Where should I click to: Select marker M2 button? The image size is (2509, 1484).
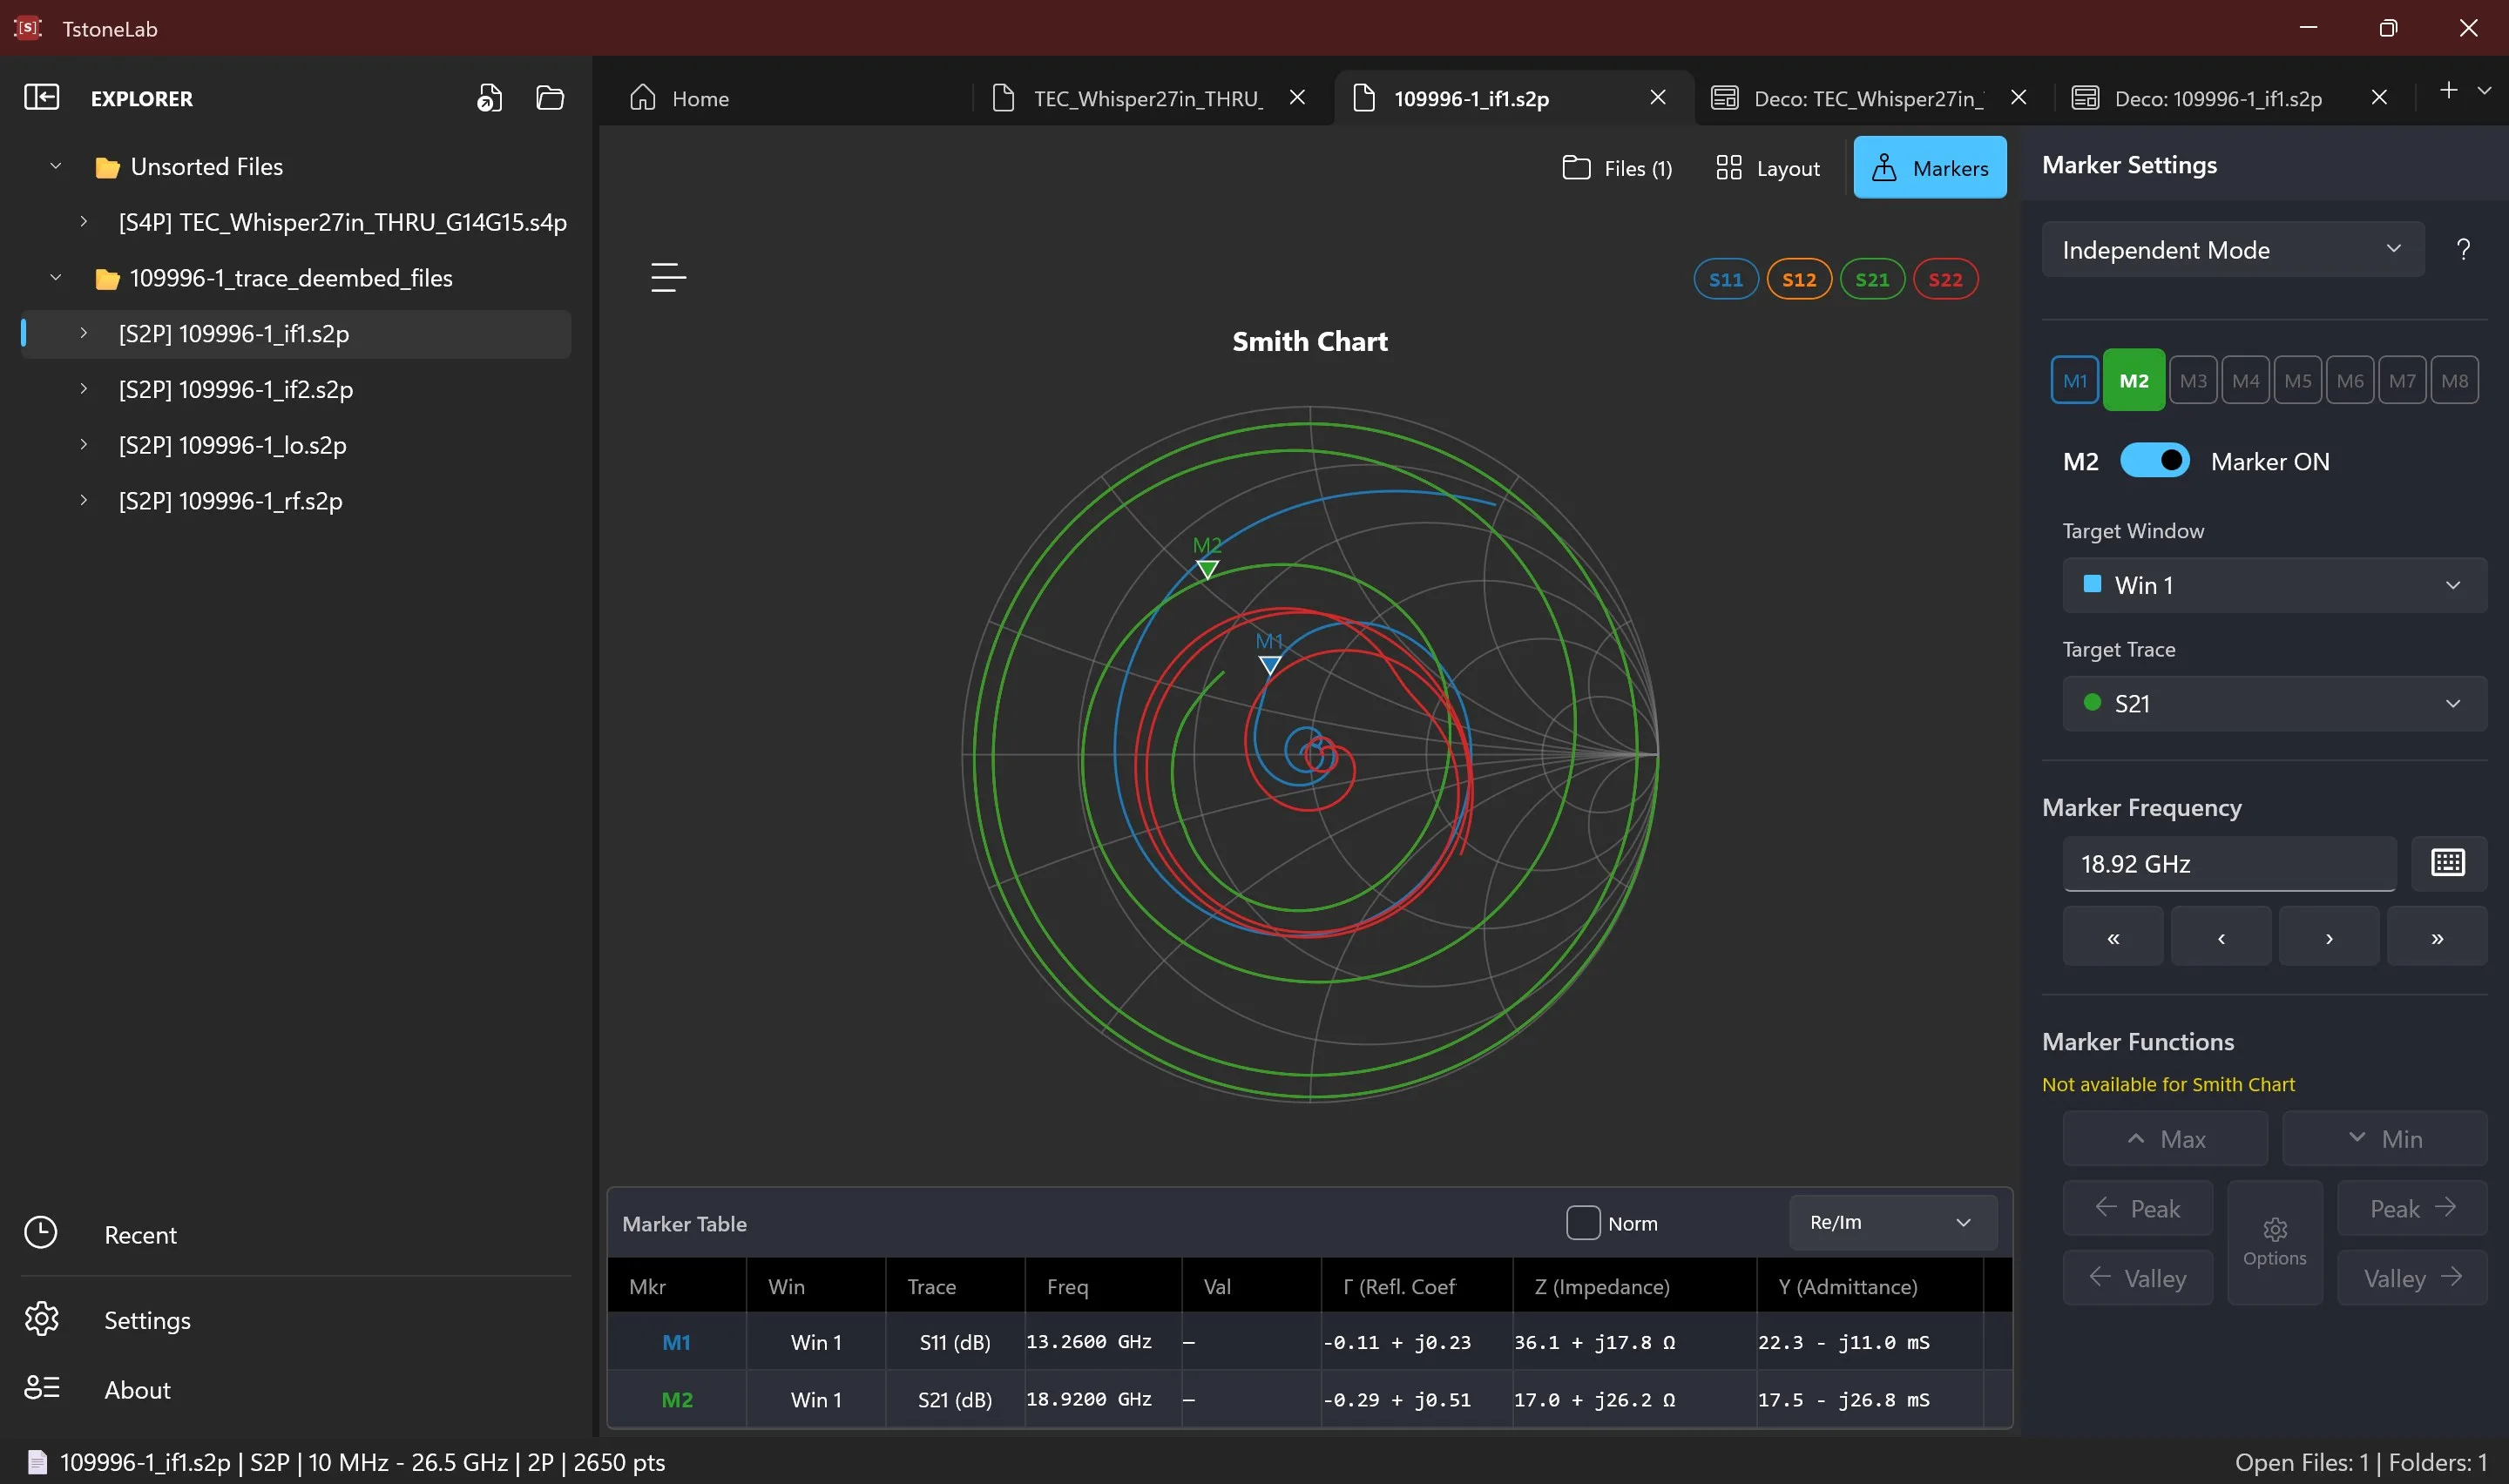2133,380
